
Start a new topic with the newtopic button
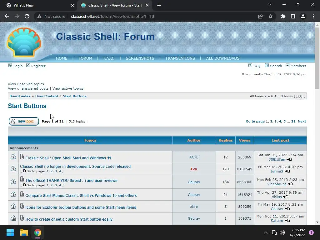pyautogui.click(x=24, y=122)
